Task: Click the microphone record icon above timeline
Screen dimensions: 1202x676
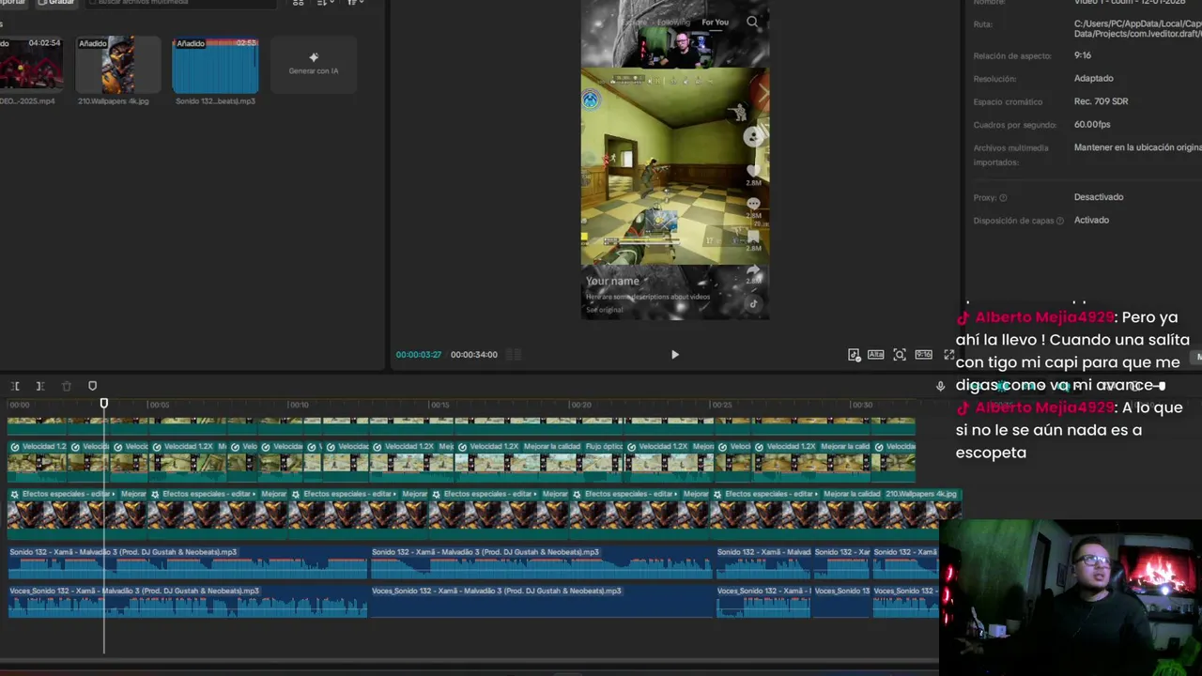Action: [x=940, y=386]
